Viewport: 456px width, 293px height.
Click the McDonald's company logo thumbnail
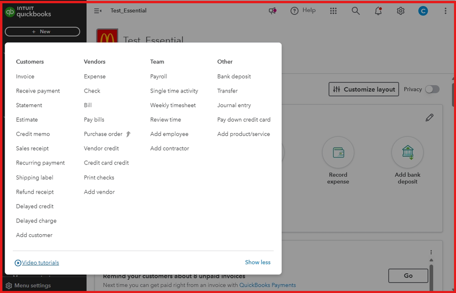click(107, 36)
